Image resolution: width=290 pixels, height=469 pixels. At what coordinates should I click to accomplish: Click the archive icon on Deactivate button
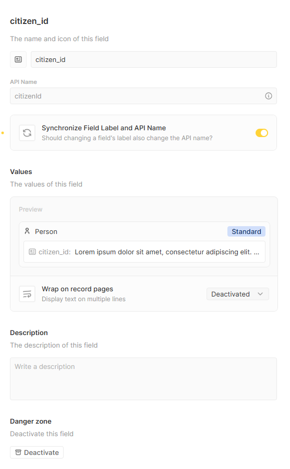(x=18, y=452)
